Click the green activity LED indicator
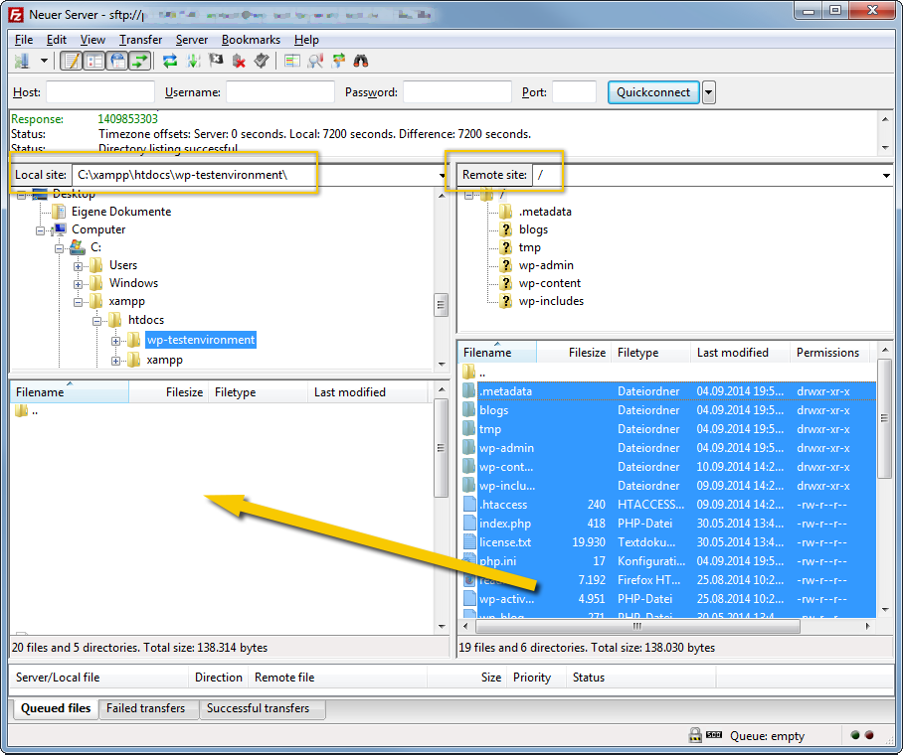The image size is (903, 755). [855, 735]
